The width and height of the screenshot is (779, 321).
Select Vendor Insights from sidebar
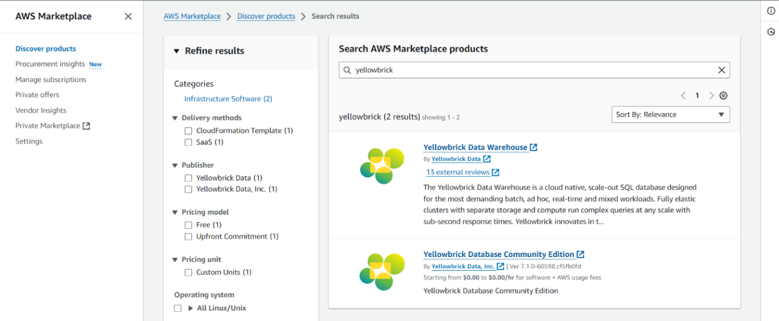(41, 110)
